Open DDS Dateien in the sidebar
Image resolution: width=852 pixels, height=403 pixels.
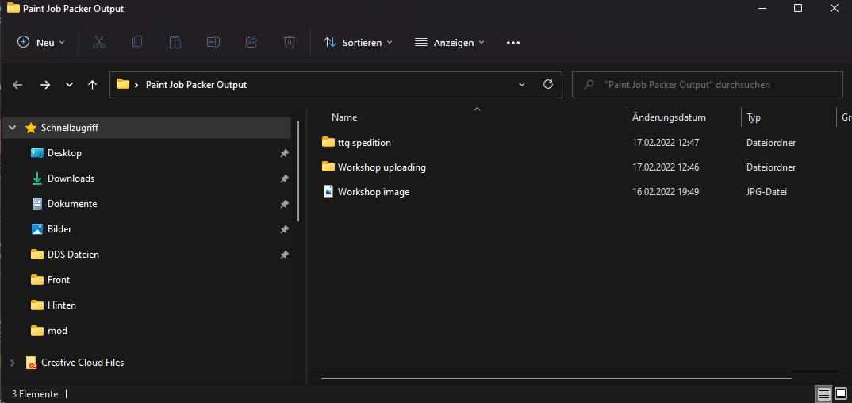(x=73, y=255)
